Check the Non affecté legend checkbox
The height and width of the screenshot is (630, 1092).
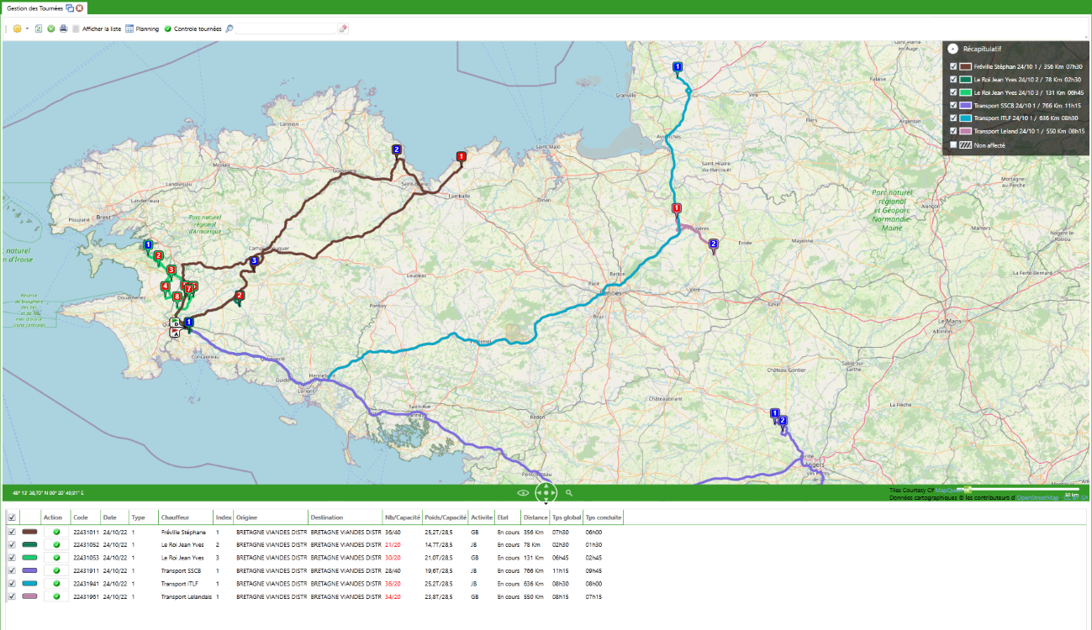(952, 144)
